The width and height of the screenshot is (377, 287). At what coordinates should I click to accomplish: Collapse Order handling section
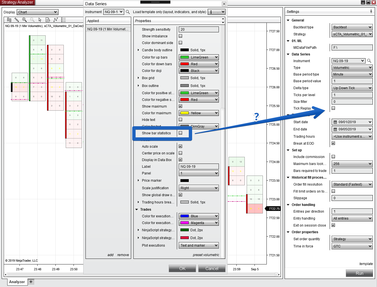[288, 205]
